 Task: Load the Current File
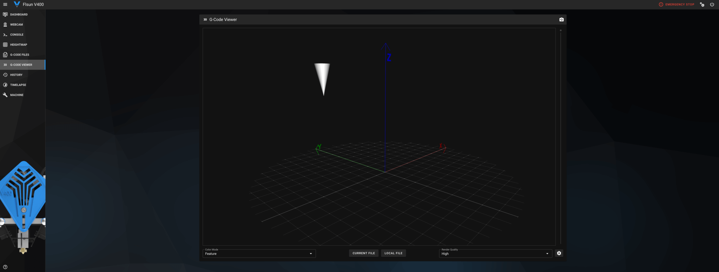(x=364, y=253)
